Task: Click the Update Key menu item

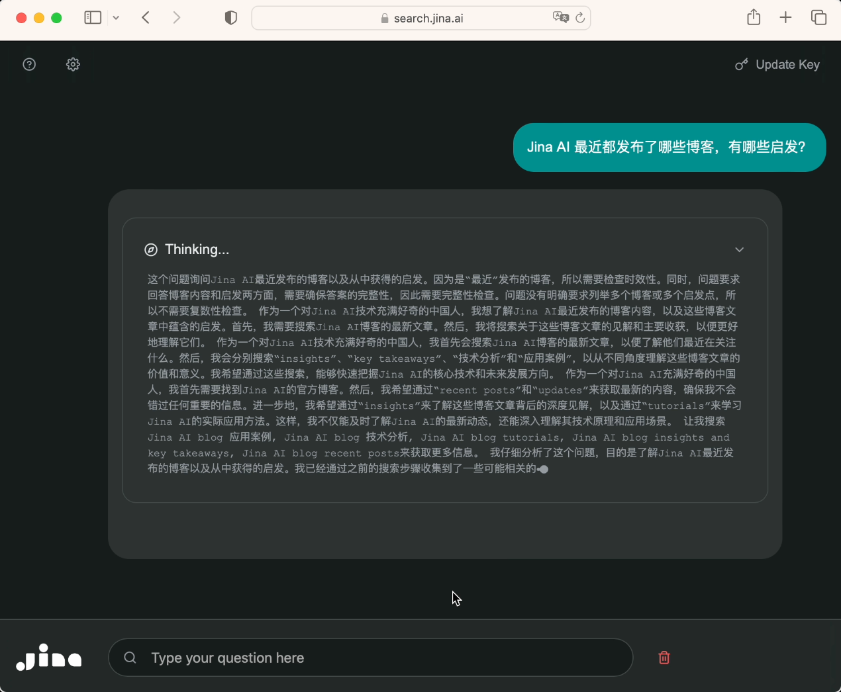Action: click(787, 64)
